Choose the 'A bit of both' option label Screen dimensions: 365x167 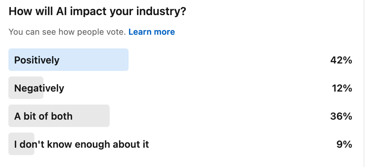[x=43, y=116]
